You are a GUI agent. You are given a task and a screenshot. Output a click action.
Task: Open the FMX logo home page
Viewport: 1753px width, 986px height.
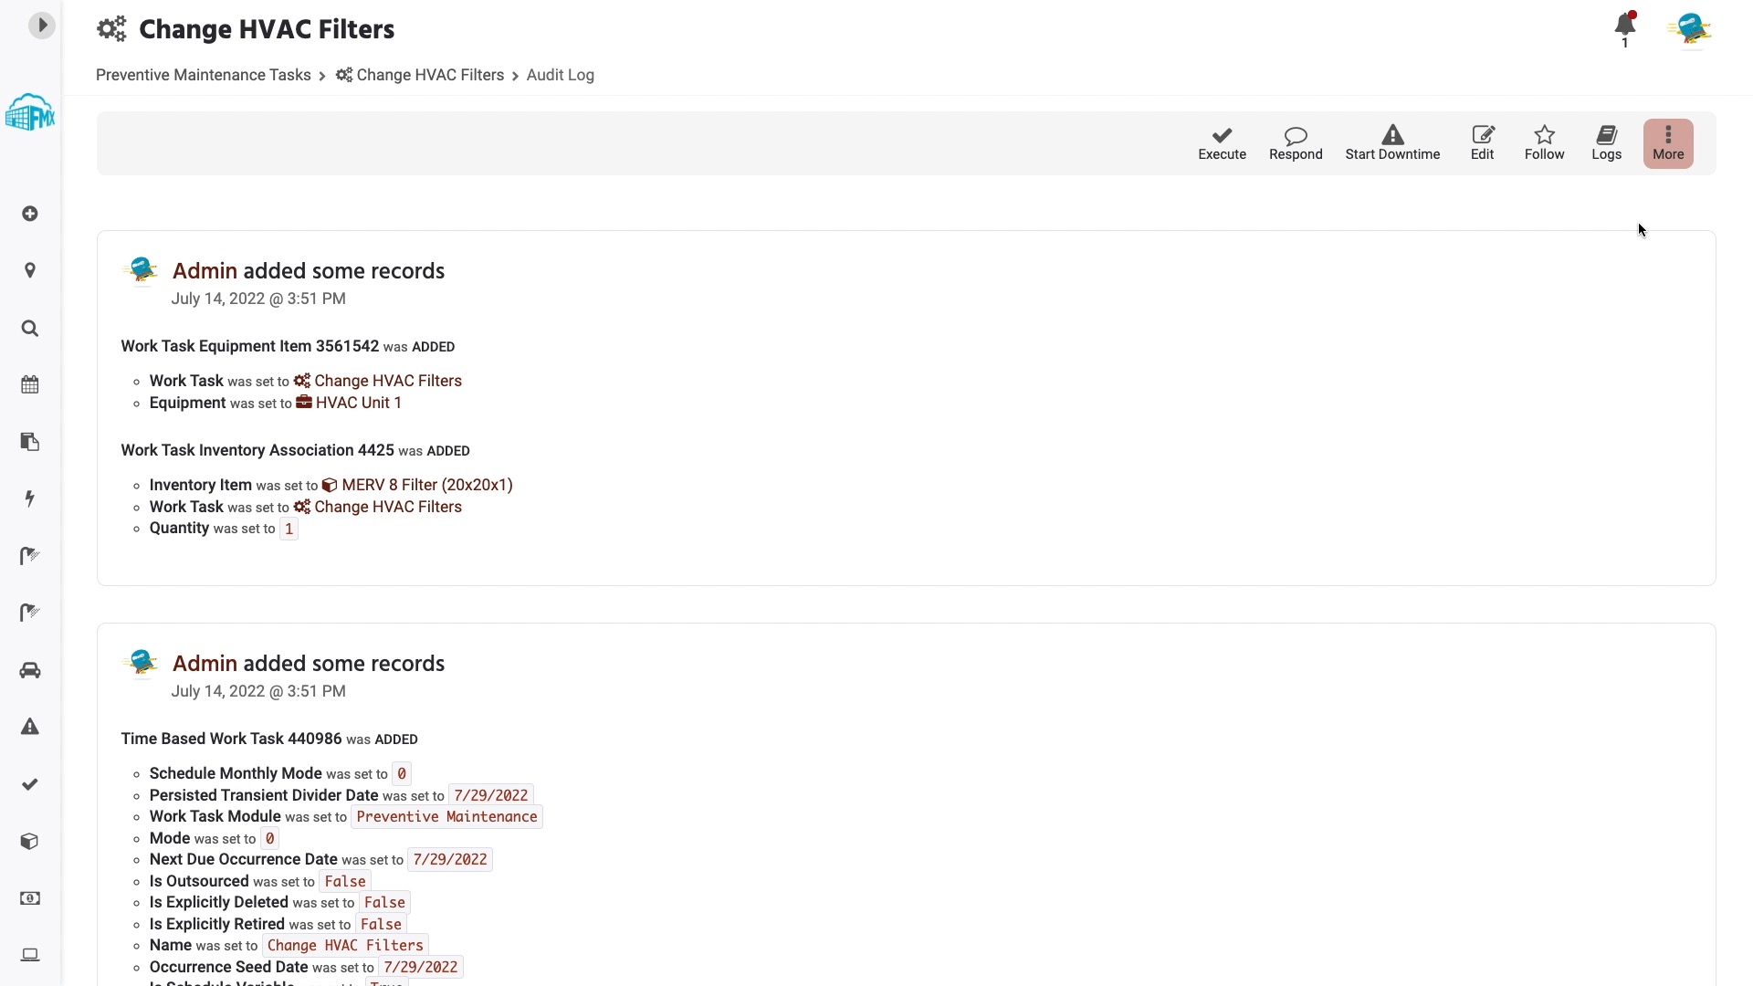[30, 112]
